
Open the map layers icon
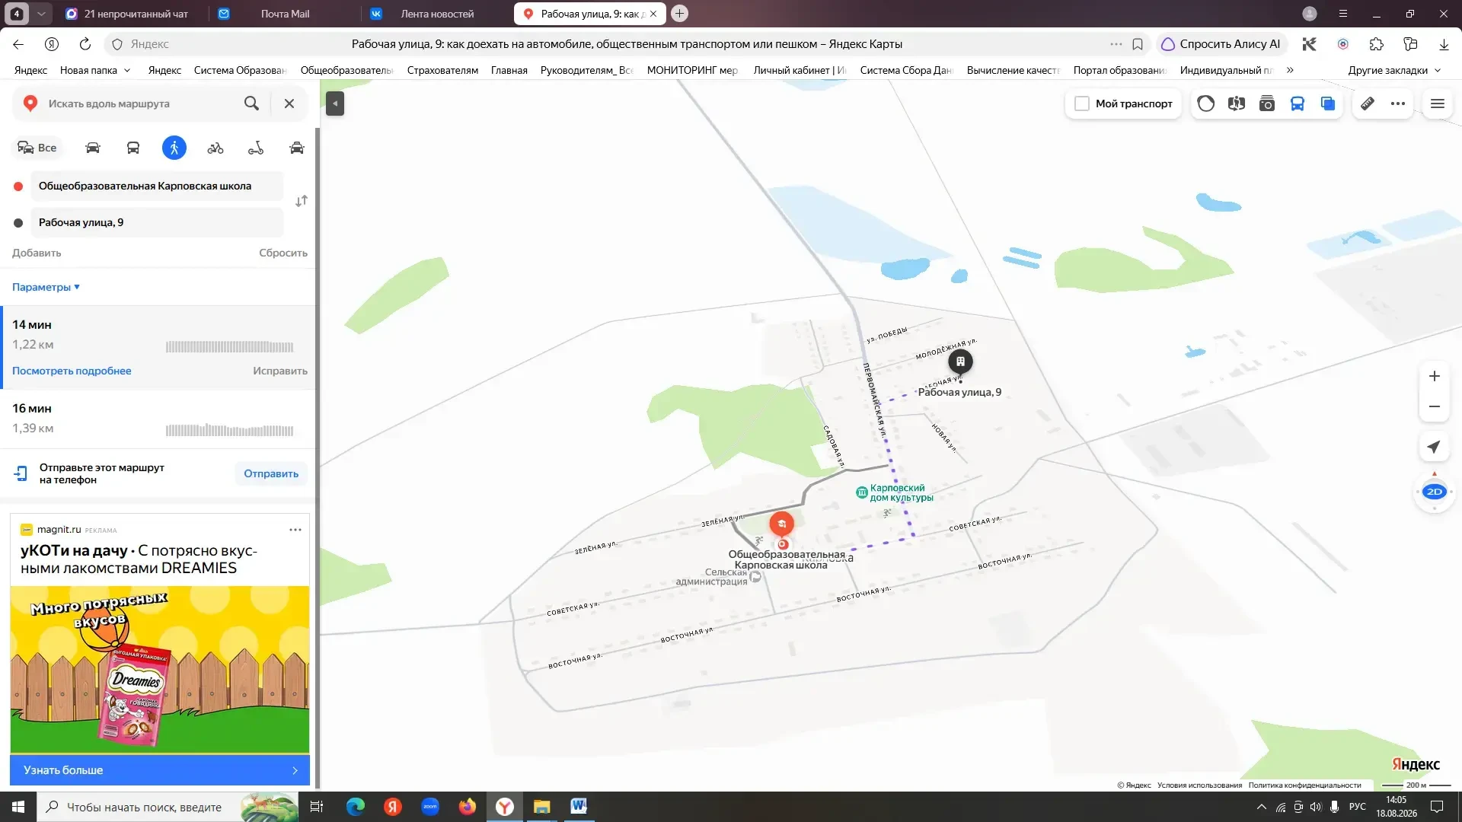click(1328, 104)
